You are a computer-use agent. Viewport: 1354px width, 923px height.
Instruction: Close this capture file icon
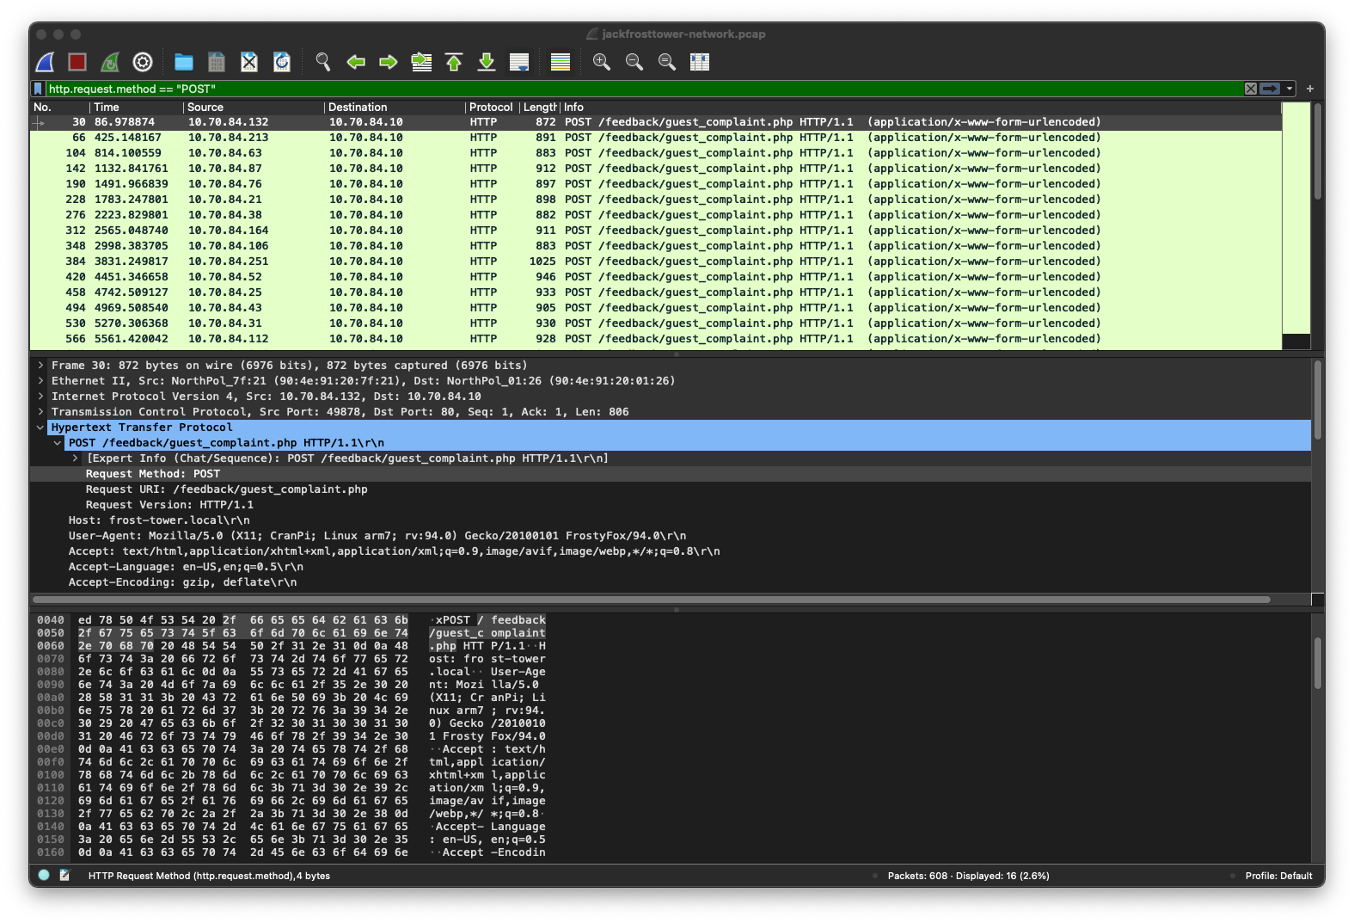pos(249,62)
